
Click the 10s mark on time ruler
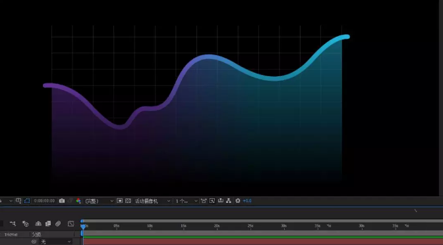150,226
